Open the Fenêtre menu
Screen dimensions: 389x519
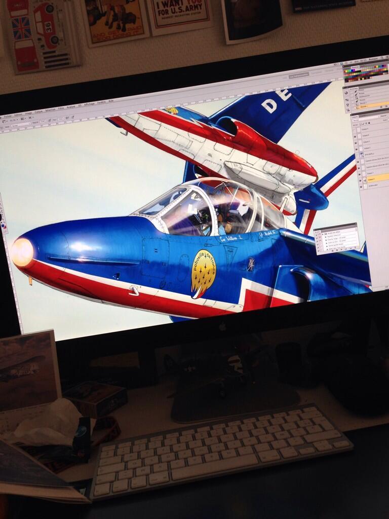point(101,102)
